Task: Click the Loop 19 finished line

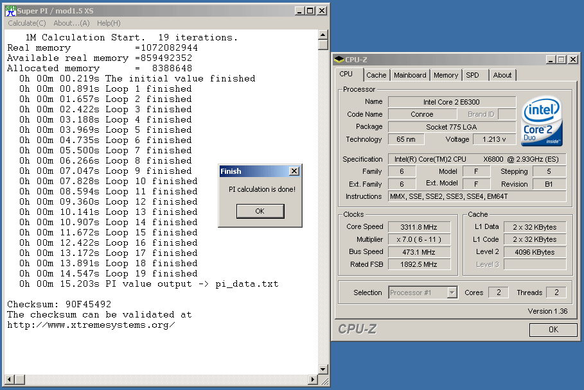Action: (109, 274)
